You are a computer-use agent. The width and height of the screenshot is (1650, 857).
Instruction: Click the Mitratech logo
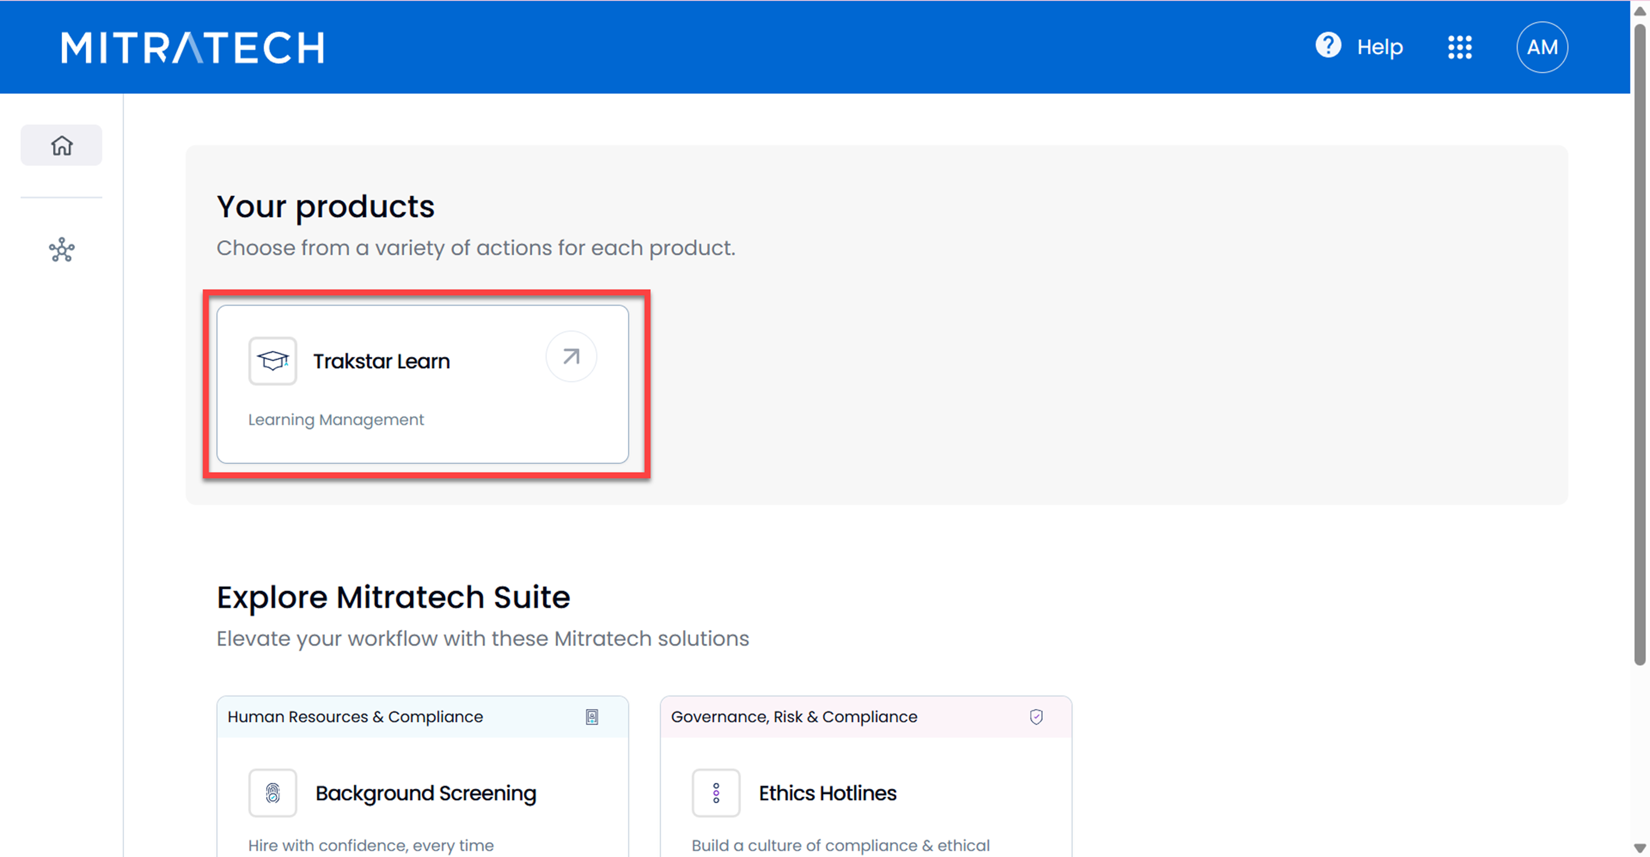point(192,47)
